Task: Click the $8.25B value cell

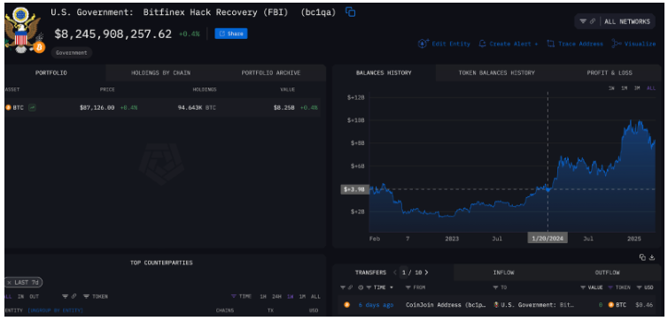Action: coord(284,108)
